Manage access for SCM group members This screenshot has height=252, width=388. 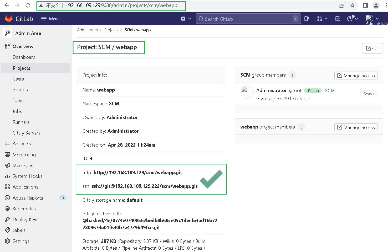[356, 76]
